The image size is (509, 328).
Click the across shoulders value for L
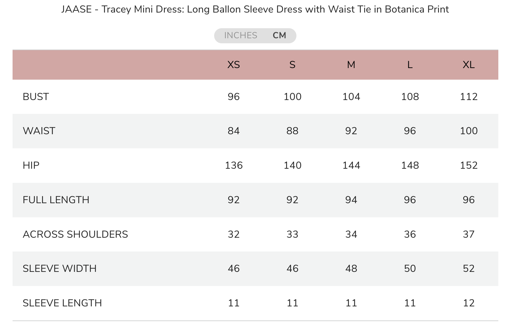pos(410,234)
